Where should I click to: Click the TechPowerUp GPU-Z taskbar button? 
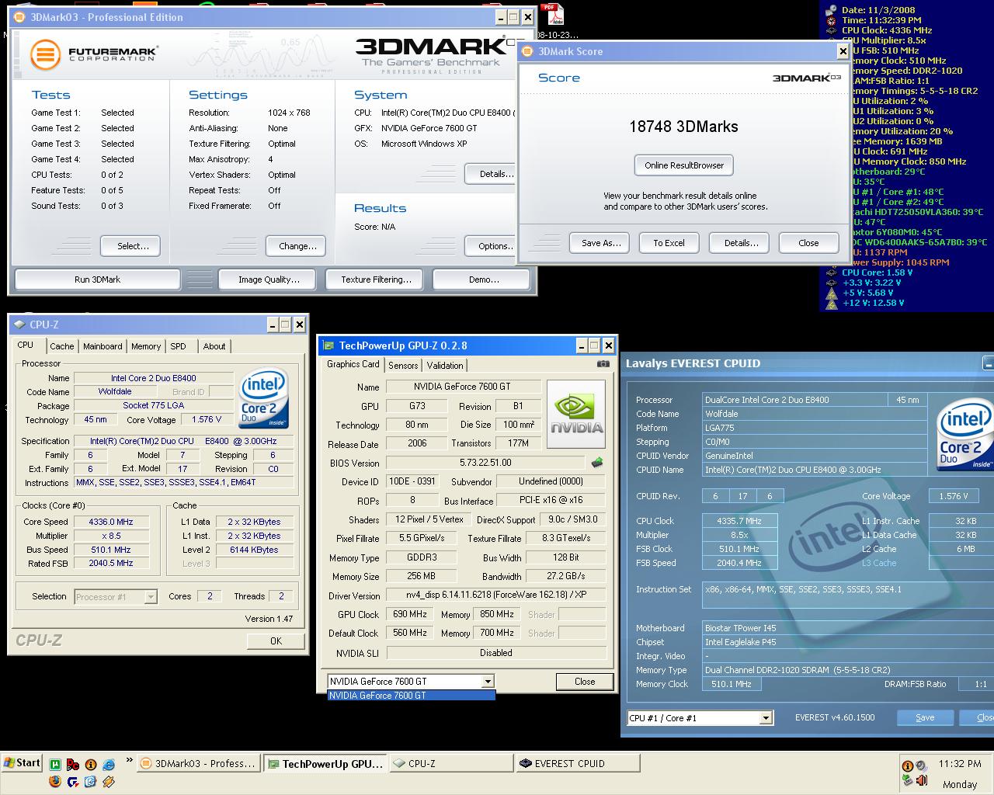(x=325, y=764)
